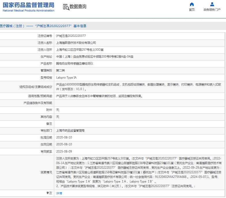Click the 有效期至 row label

tap(46, 151)
